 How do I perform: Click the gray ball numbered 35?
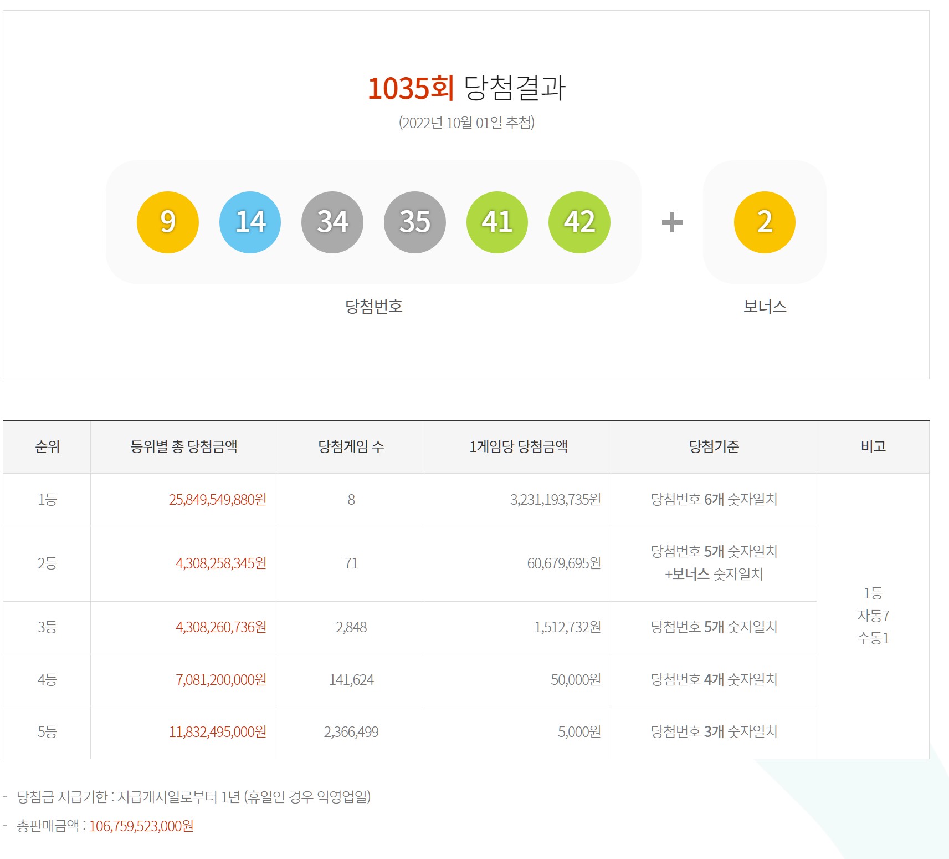point(415,222)
